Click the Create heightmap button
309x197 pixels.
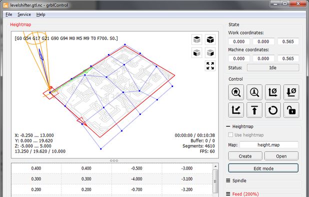[x=245, y=156]
